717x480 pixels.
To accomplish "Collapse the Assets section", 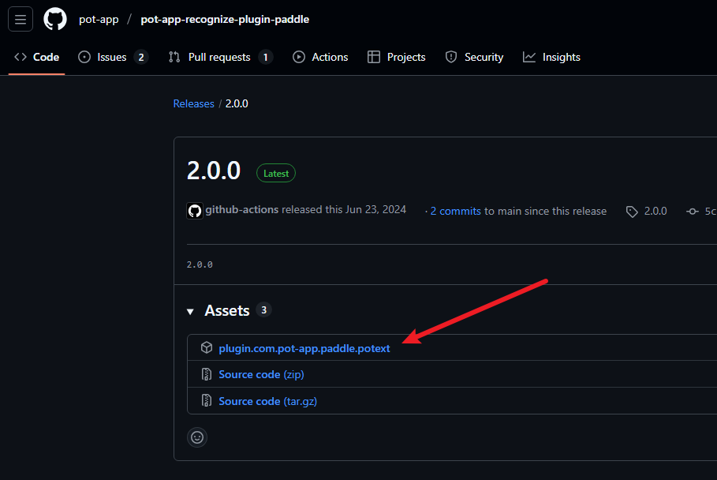I will click(x=190, y=312).
